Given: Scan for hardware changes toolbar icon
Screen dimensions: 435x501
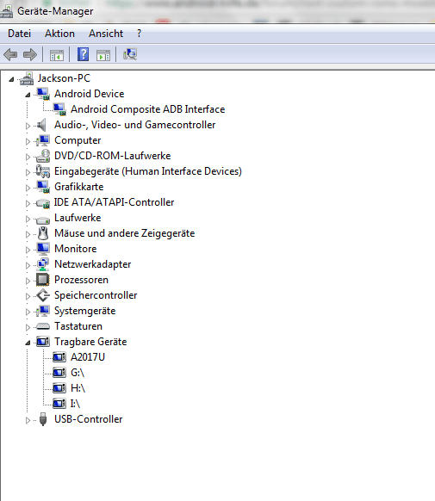Looking at the screenshot, I should tap(130, 54).
